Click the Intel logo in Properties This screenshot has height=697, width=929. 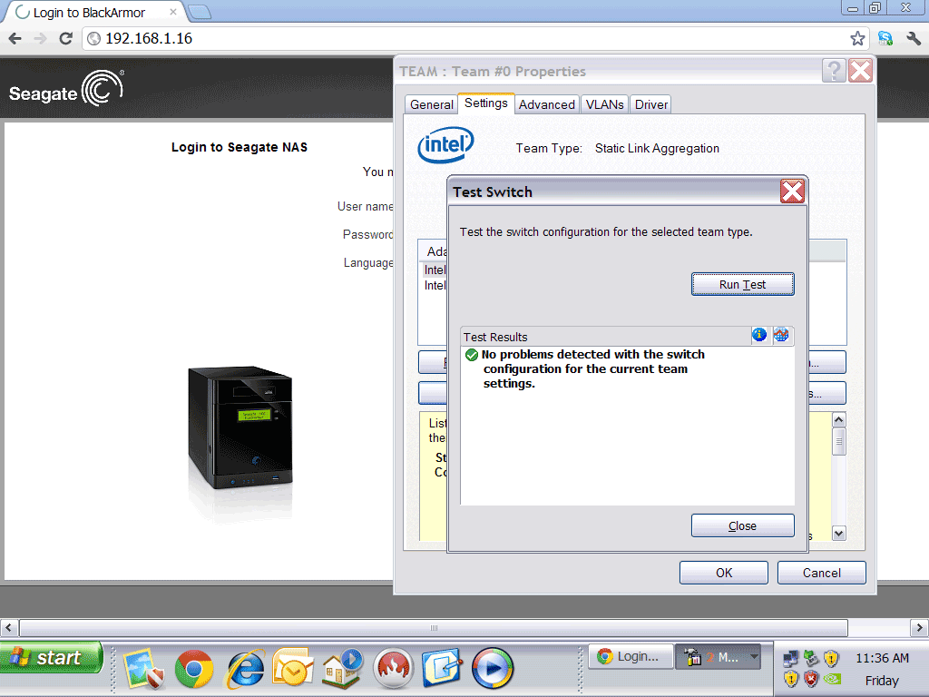point(445,144)
